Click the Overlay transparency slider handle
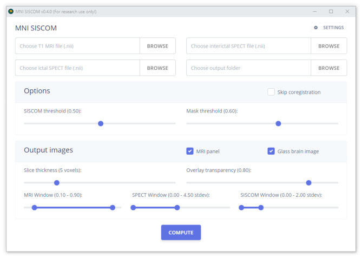Viewport: 362px width, 258px height. [308, 183]
